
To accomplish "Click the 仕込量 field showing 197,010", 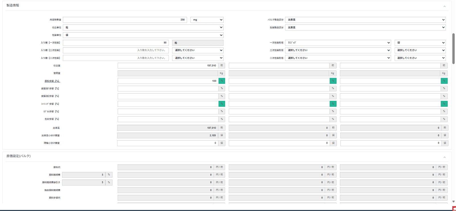I will pyautogui.click(x=168, y=66).
